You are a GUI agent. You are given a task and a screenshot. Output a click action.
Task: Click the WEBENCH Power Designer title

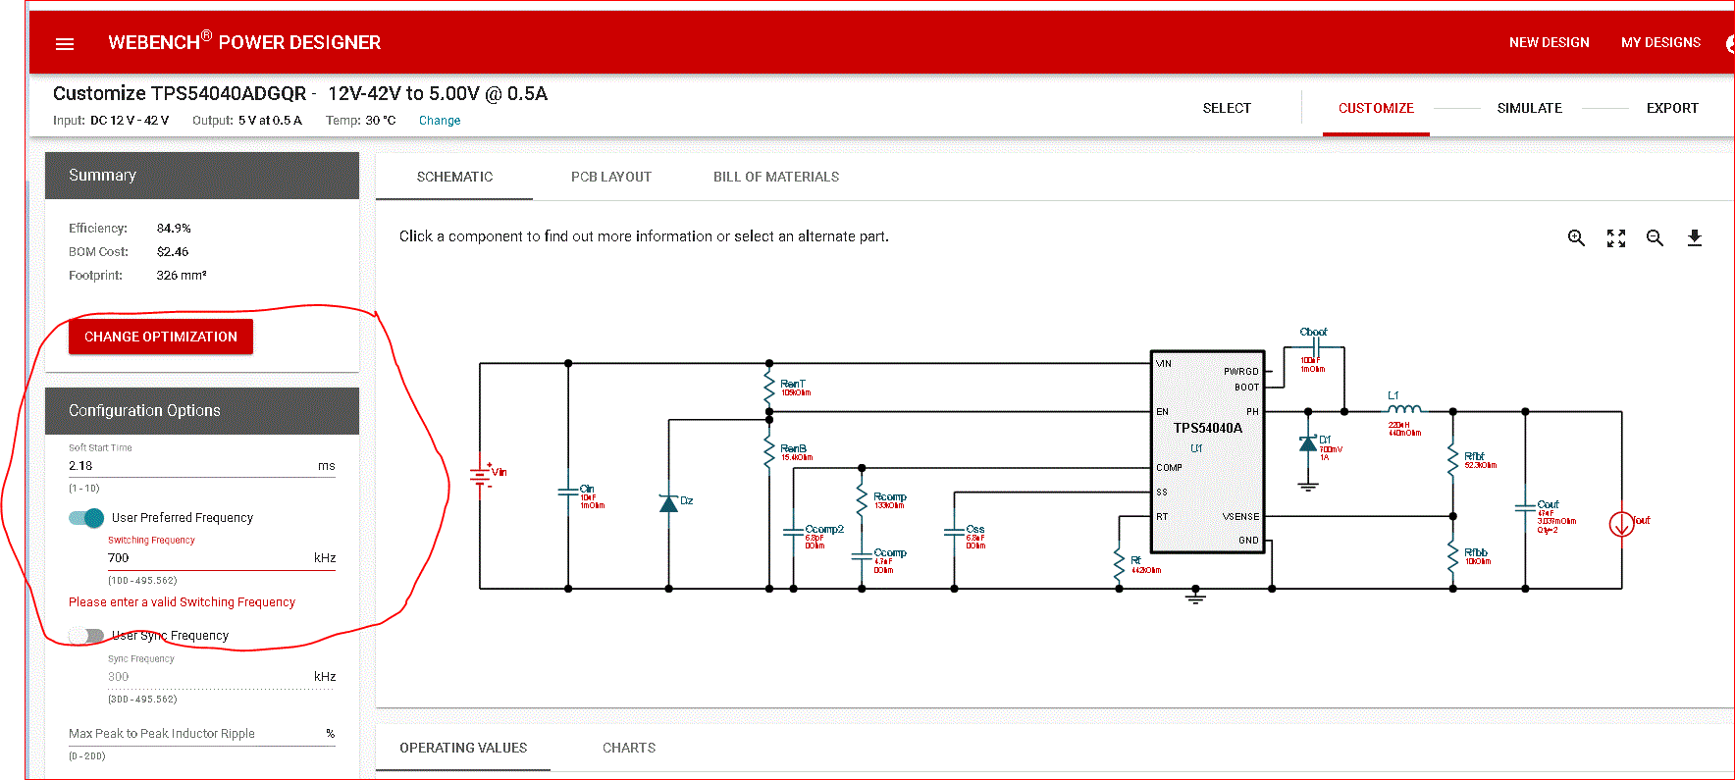pos(244,42)
